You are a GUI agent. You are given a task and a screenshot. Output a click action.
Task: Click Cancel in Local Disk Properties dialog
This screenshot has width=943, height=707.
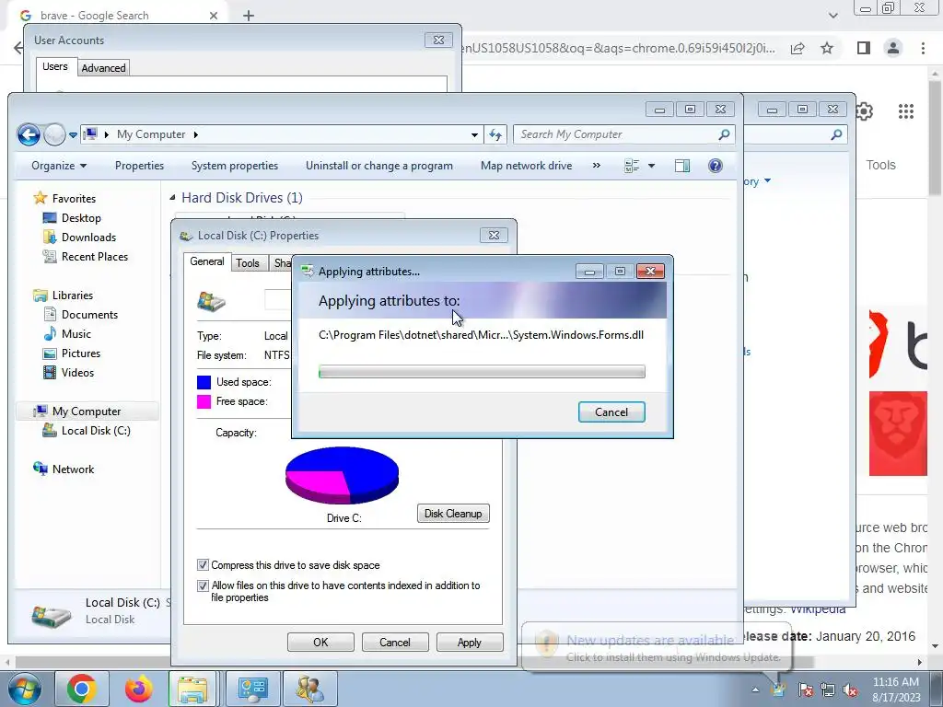pos(394,642)
